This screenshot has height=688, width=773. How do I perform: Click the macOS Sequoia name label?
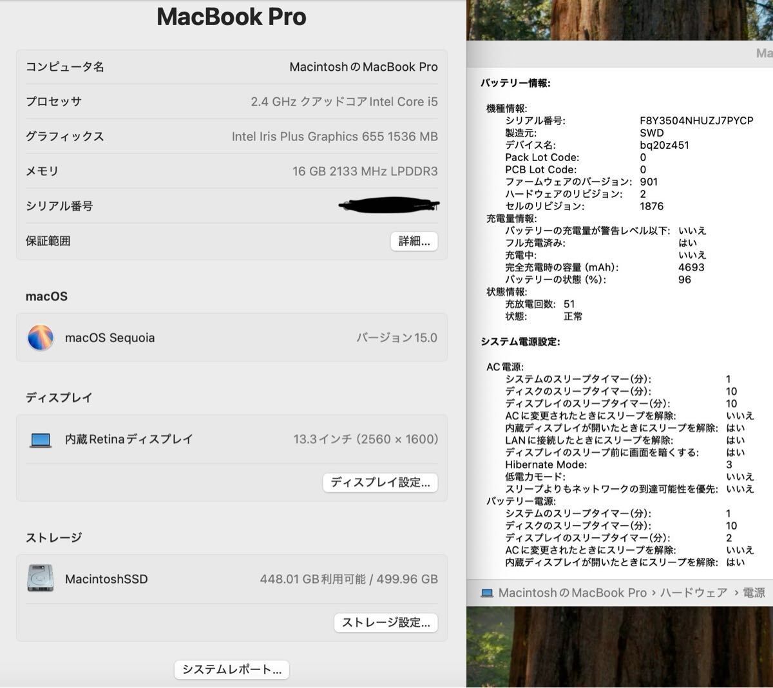(110, 338)
